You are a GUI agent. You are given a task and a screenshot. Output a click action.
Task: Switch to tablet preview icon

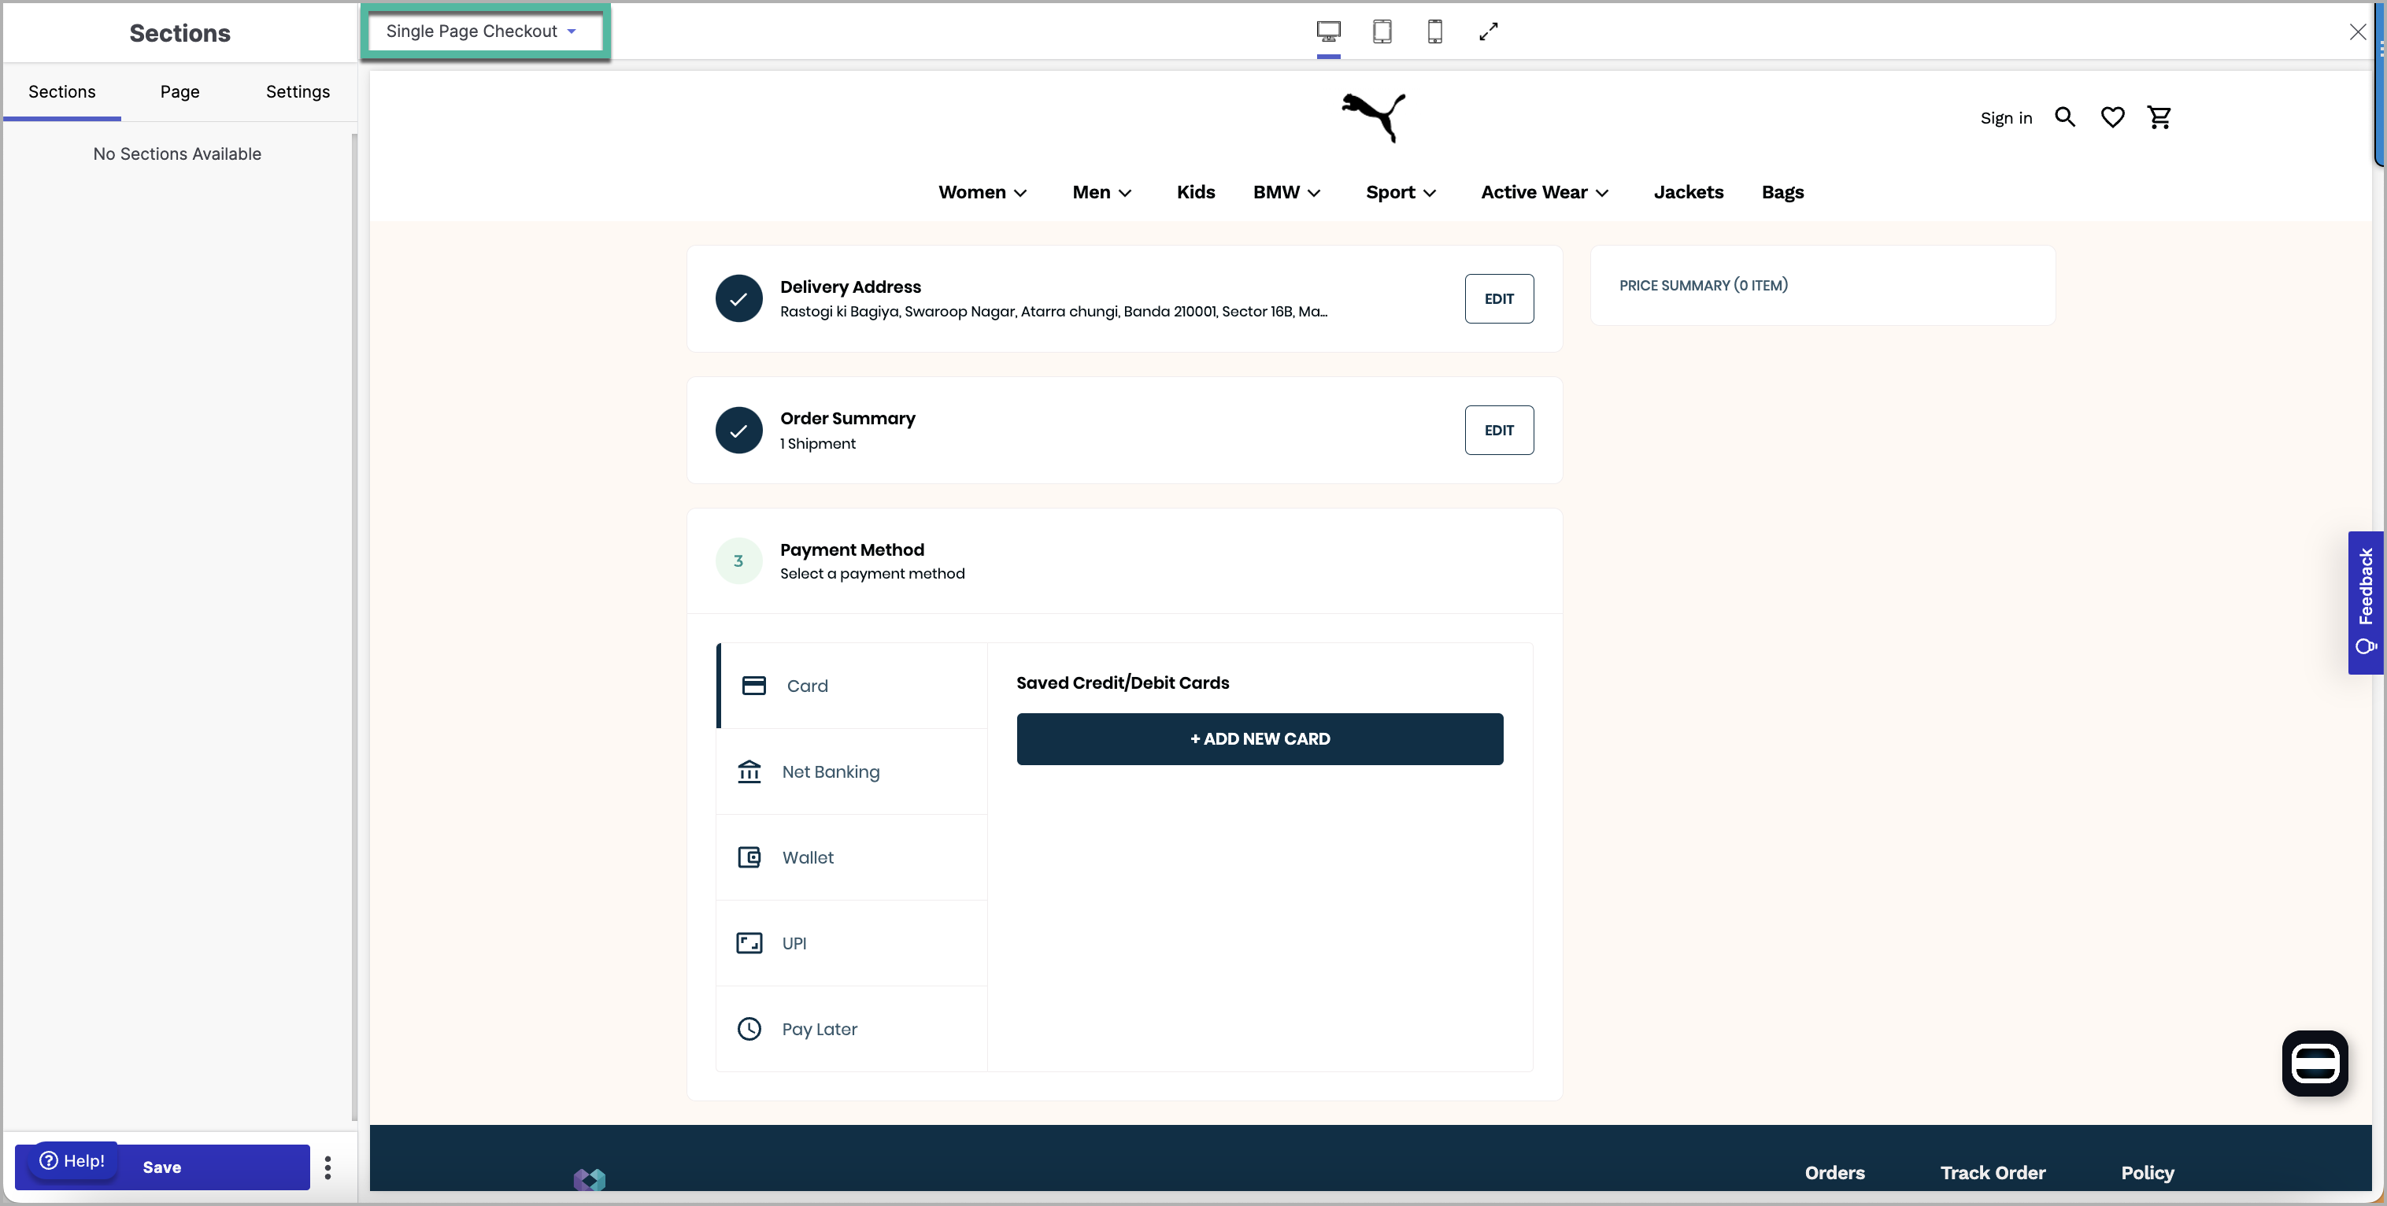[1382, 31]
